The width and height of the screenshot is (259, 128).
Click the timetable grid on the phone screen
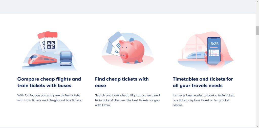click(214, 53)
